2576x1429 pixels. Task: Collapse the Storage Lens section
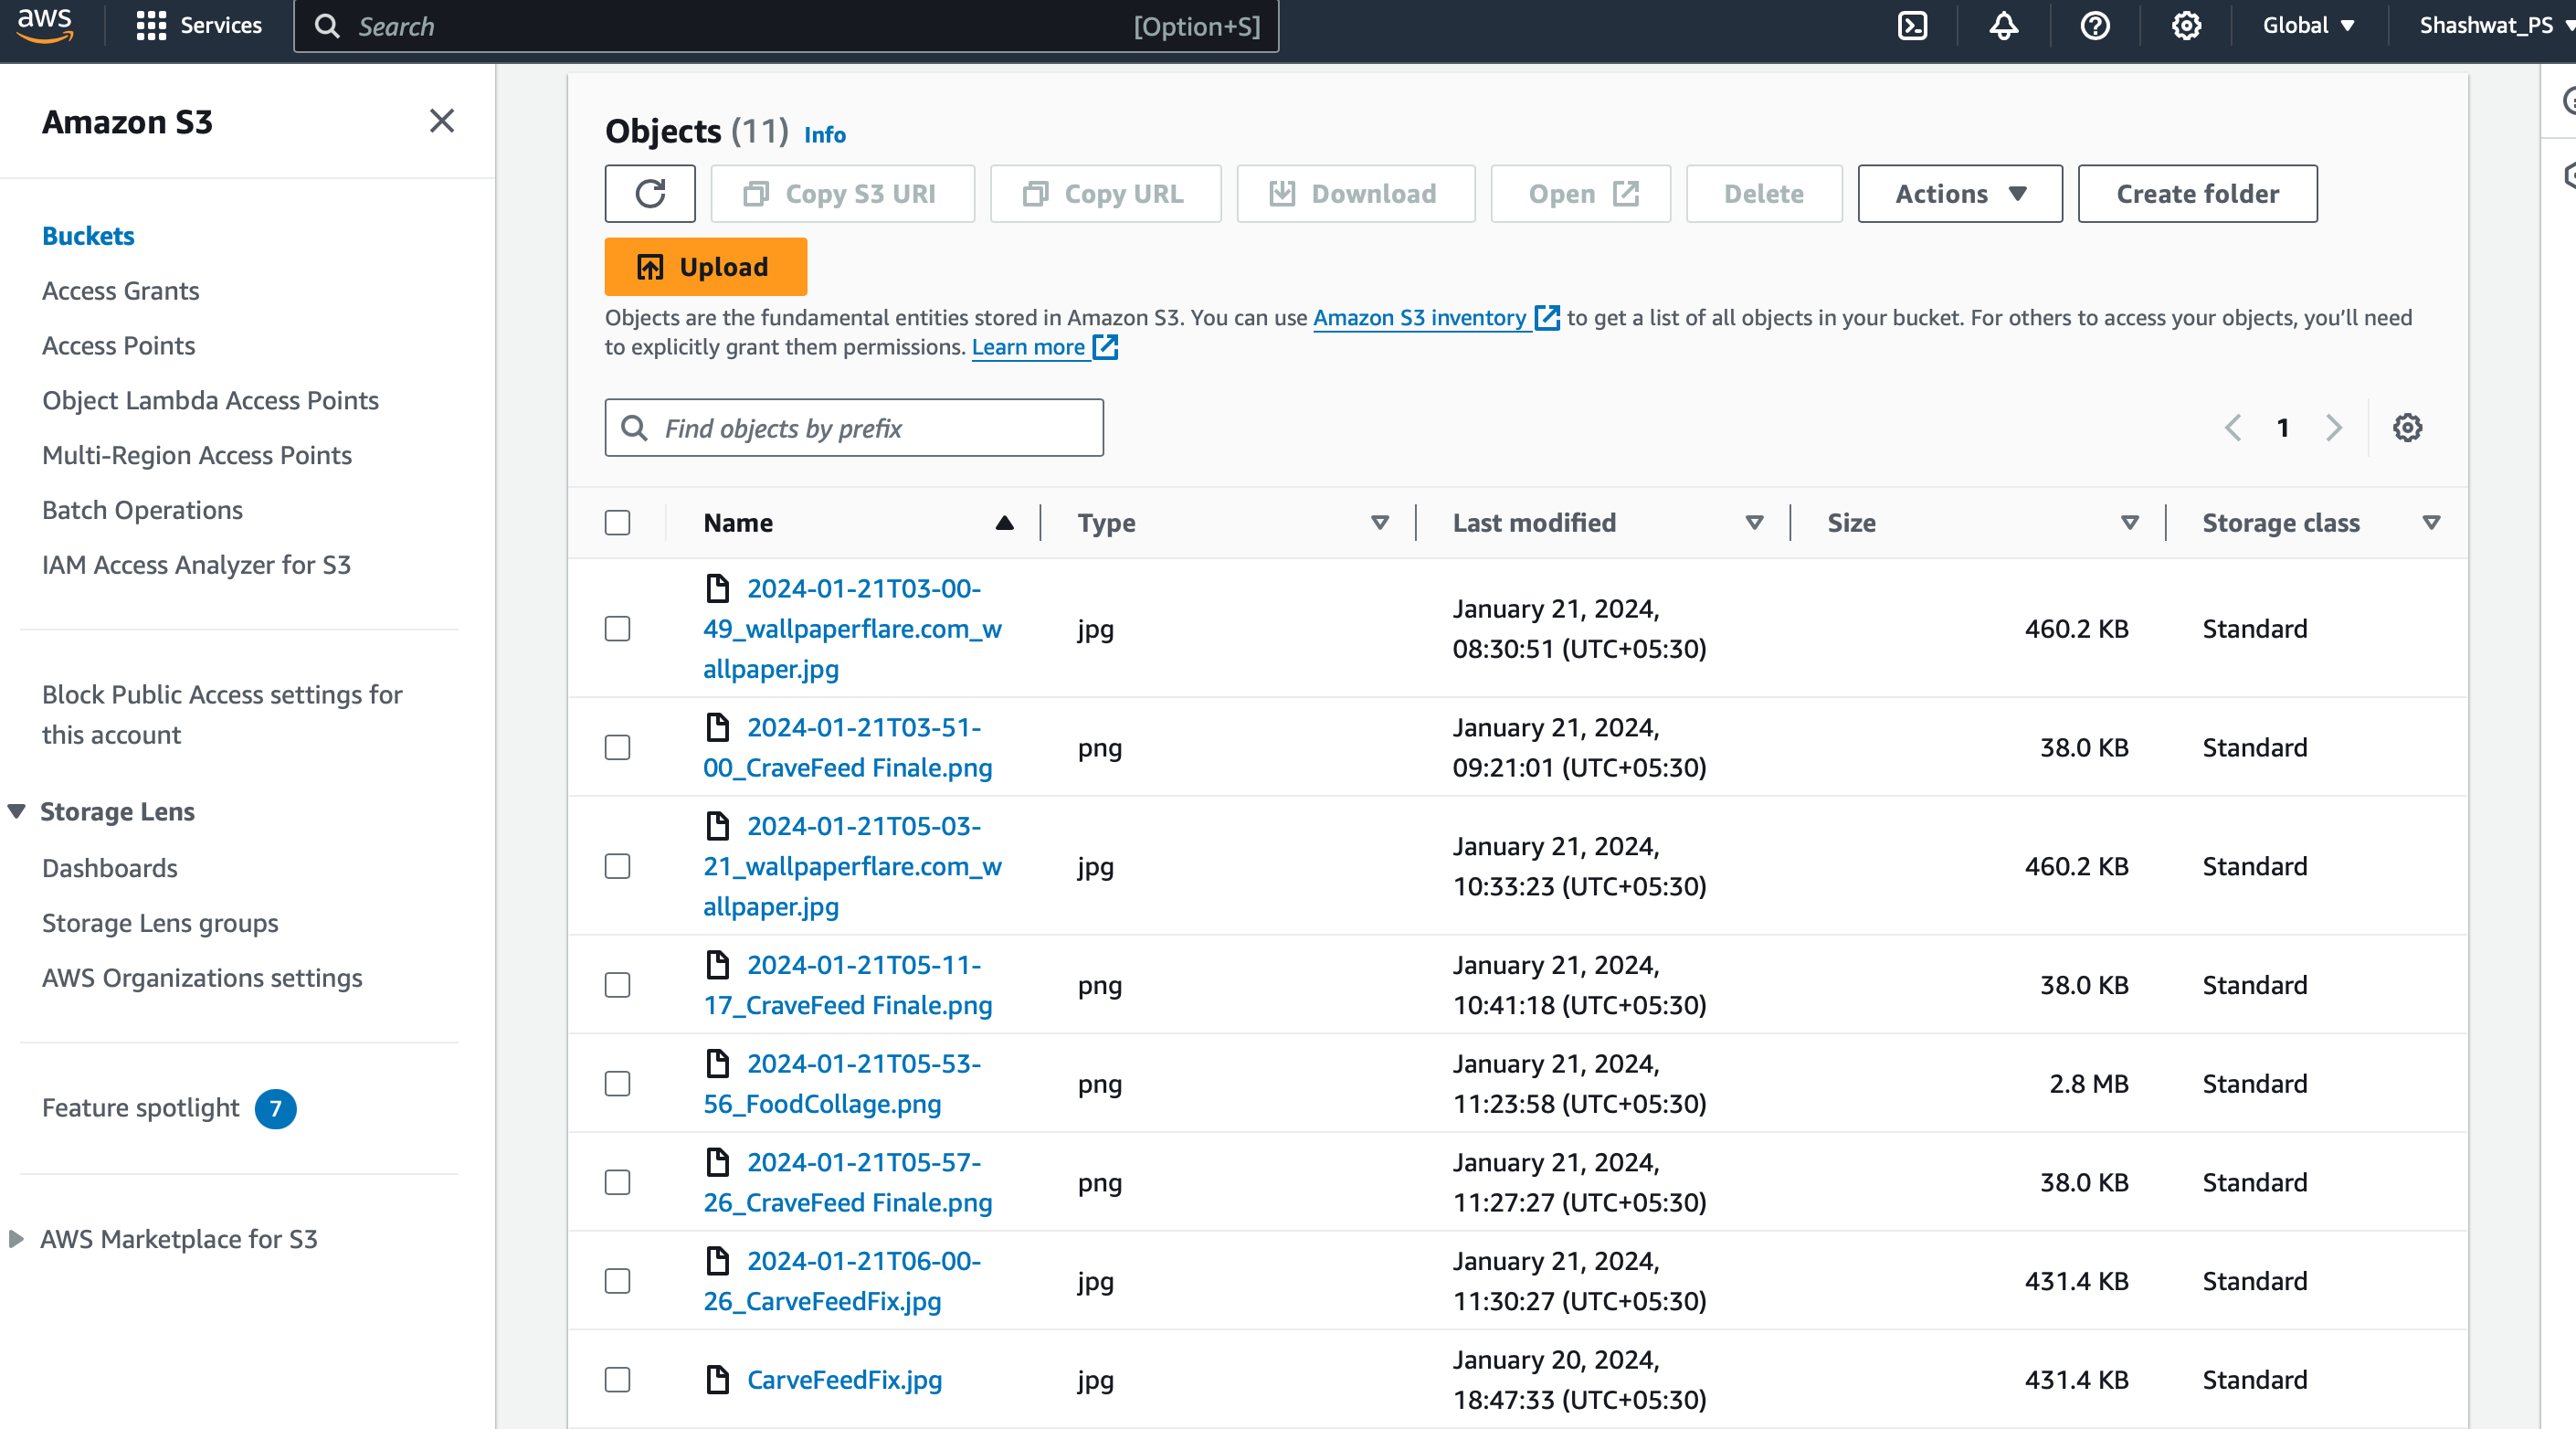pyautogui.click(x=17, y=811)
